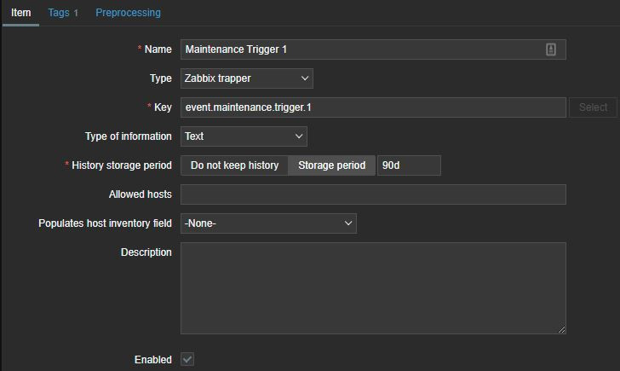The image size is (620, 371).
Task: Click the 90d storage period field
Action: pos(409,165)
